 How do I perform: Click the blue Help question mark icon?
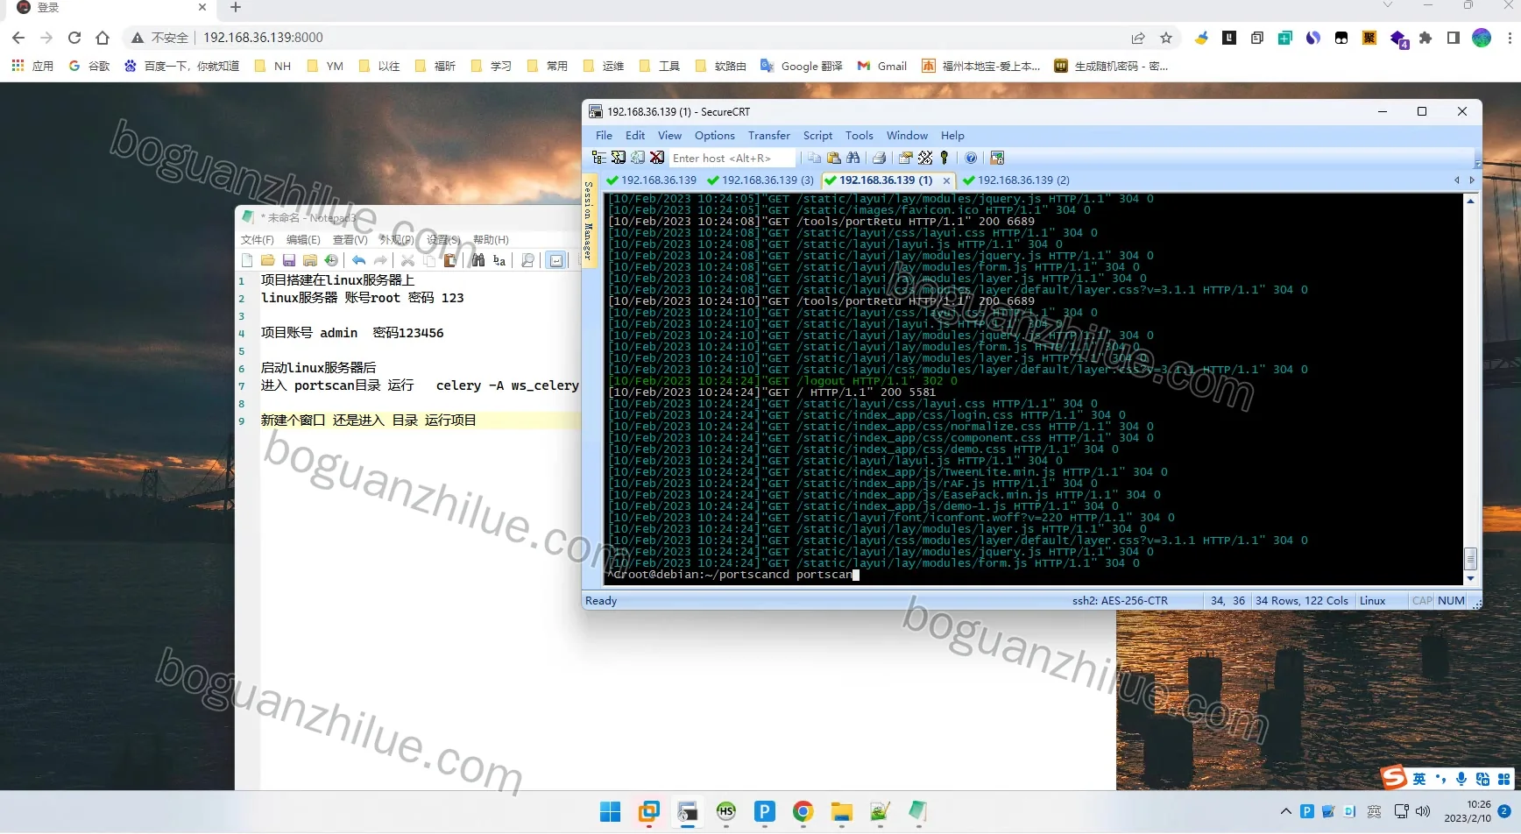tap(971, 158)
